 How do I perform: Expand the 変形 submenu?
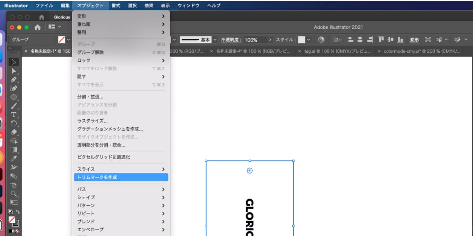coord(121,16)
